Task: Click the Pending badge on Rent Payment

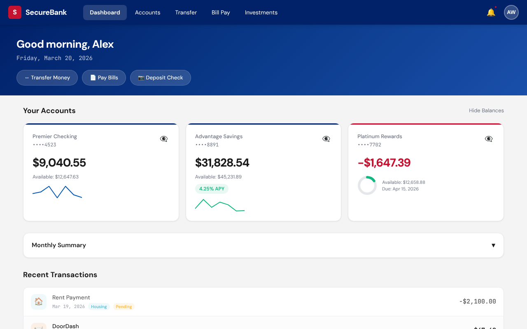Action: coord(124,306)
